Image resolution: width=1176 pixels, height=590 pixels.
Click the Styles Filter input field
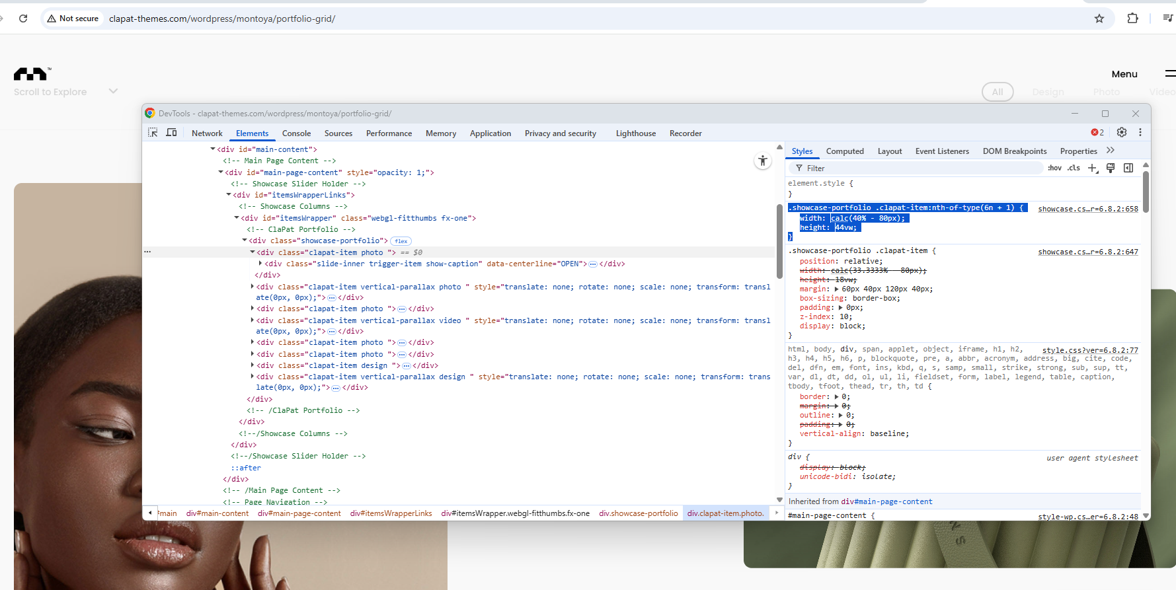[x=916, y=168]
